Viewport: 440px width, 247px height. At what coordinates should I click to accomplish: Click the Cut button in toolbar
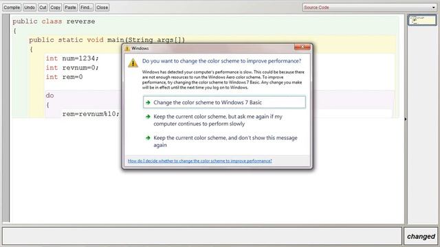[43, 8]
